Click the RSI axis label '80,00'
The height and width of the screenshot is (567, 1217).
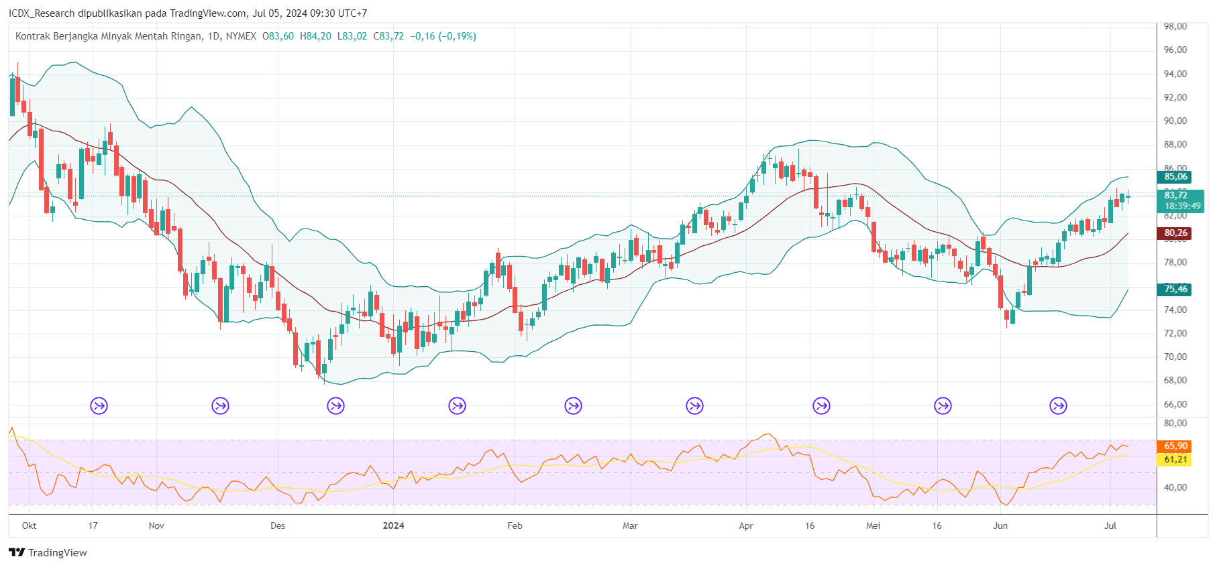1175,423
